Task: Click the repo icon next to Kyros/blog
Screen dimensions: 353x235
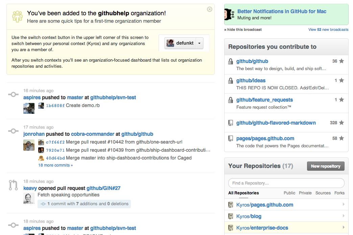Action: coord(231,216)
